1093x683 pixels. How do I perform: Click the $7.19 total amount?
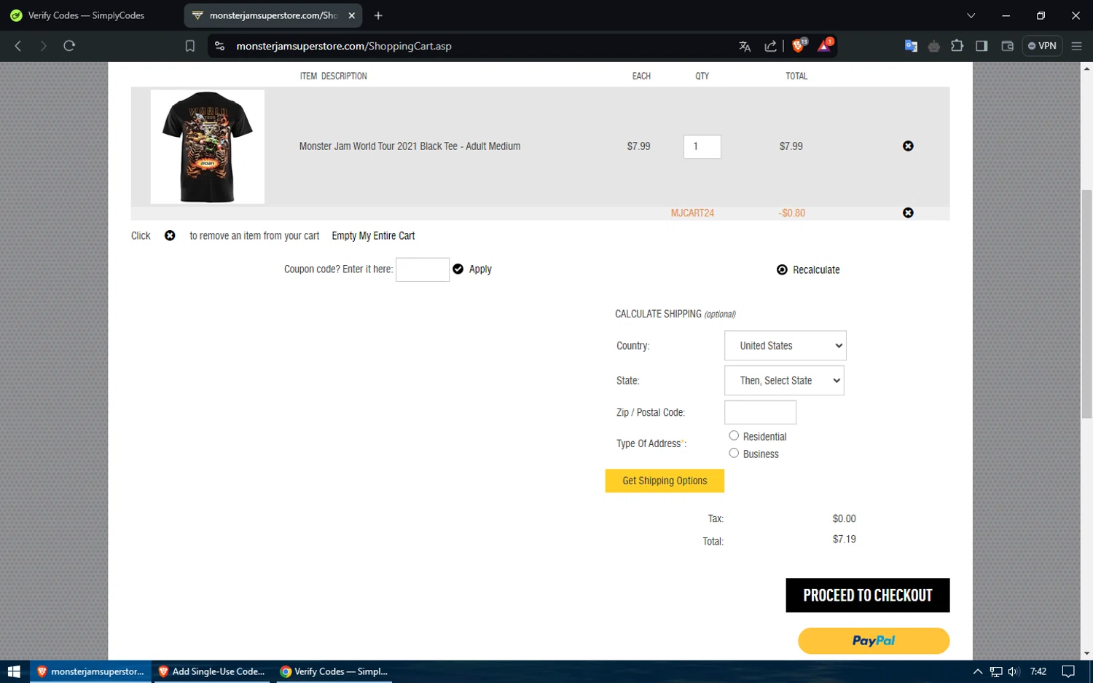(x=845, y=540)
